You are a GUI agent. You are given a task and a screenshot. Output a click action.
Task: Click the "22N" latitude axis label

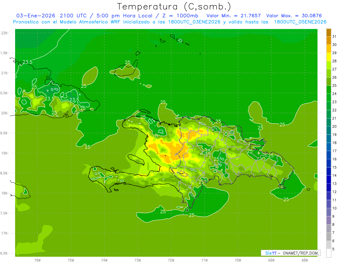[x=5, y=33]
